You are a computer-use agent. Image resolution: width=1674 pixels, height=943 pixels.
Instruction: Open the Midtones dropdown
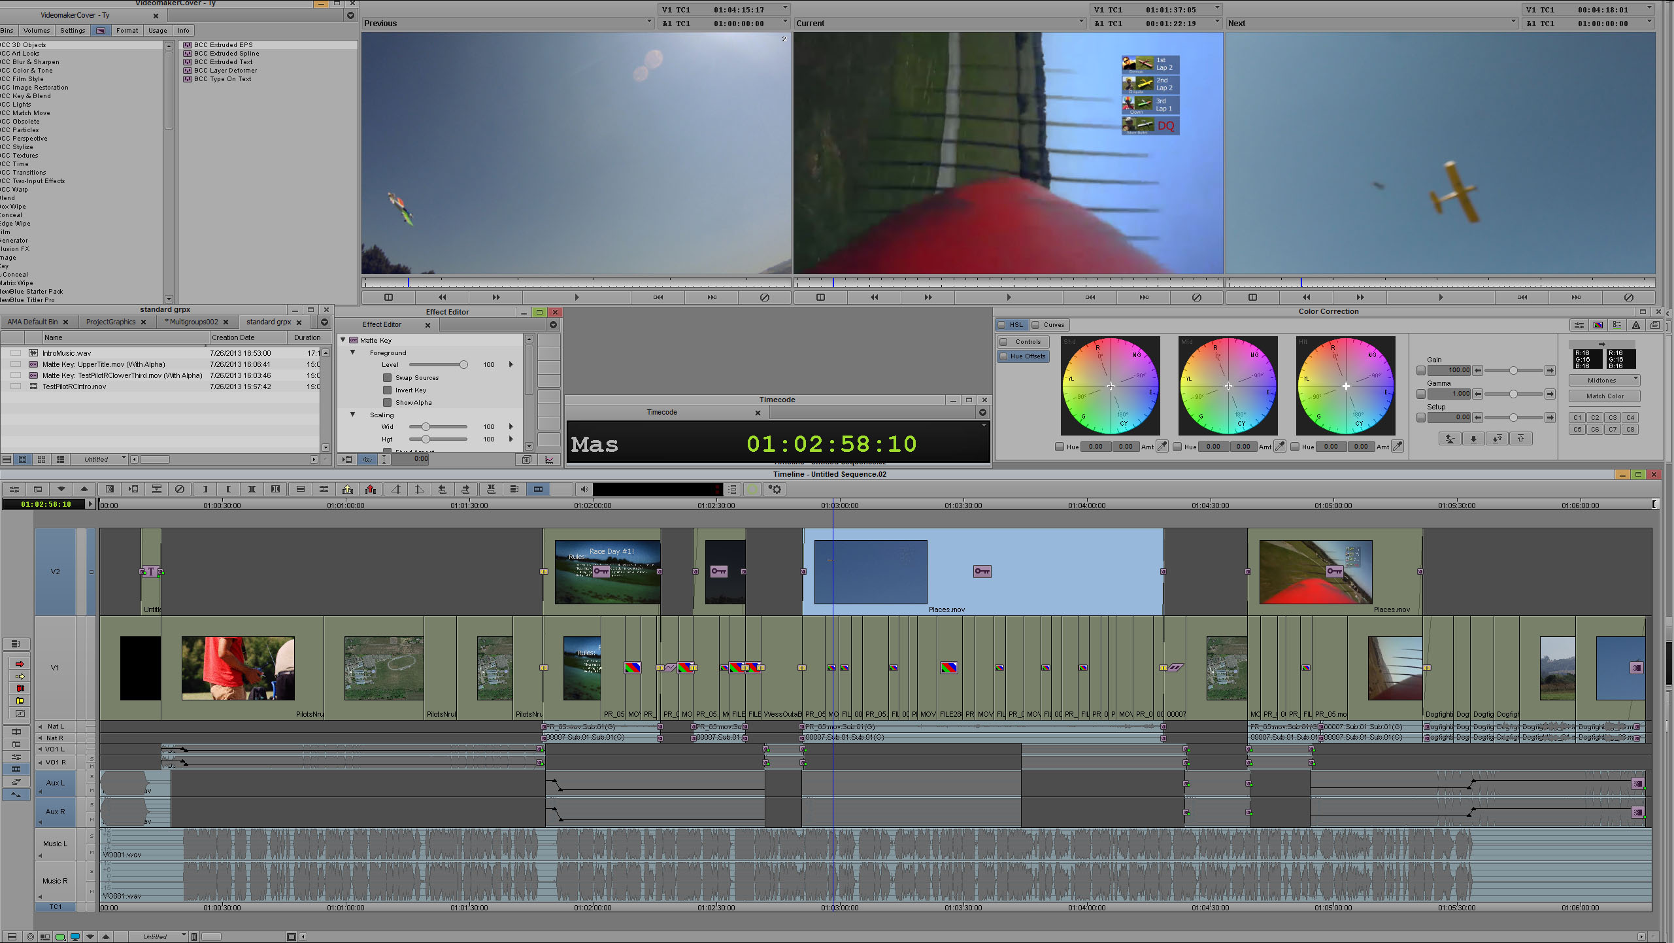pyautogui.click(x=1605, y=380)
